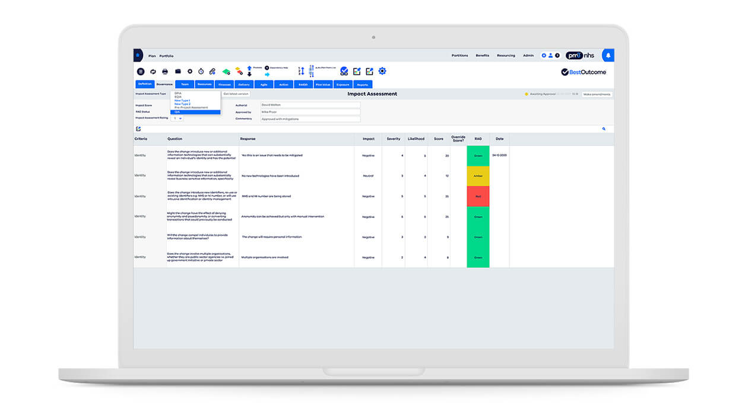
Task: Click the Make amendments button
Action: coord(597,94)
